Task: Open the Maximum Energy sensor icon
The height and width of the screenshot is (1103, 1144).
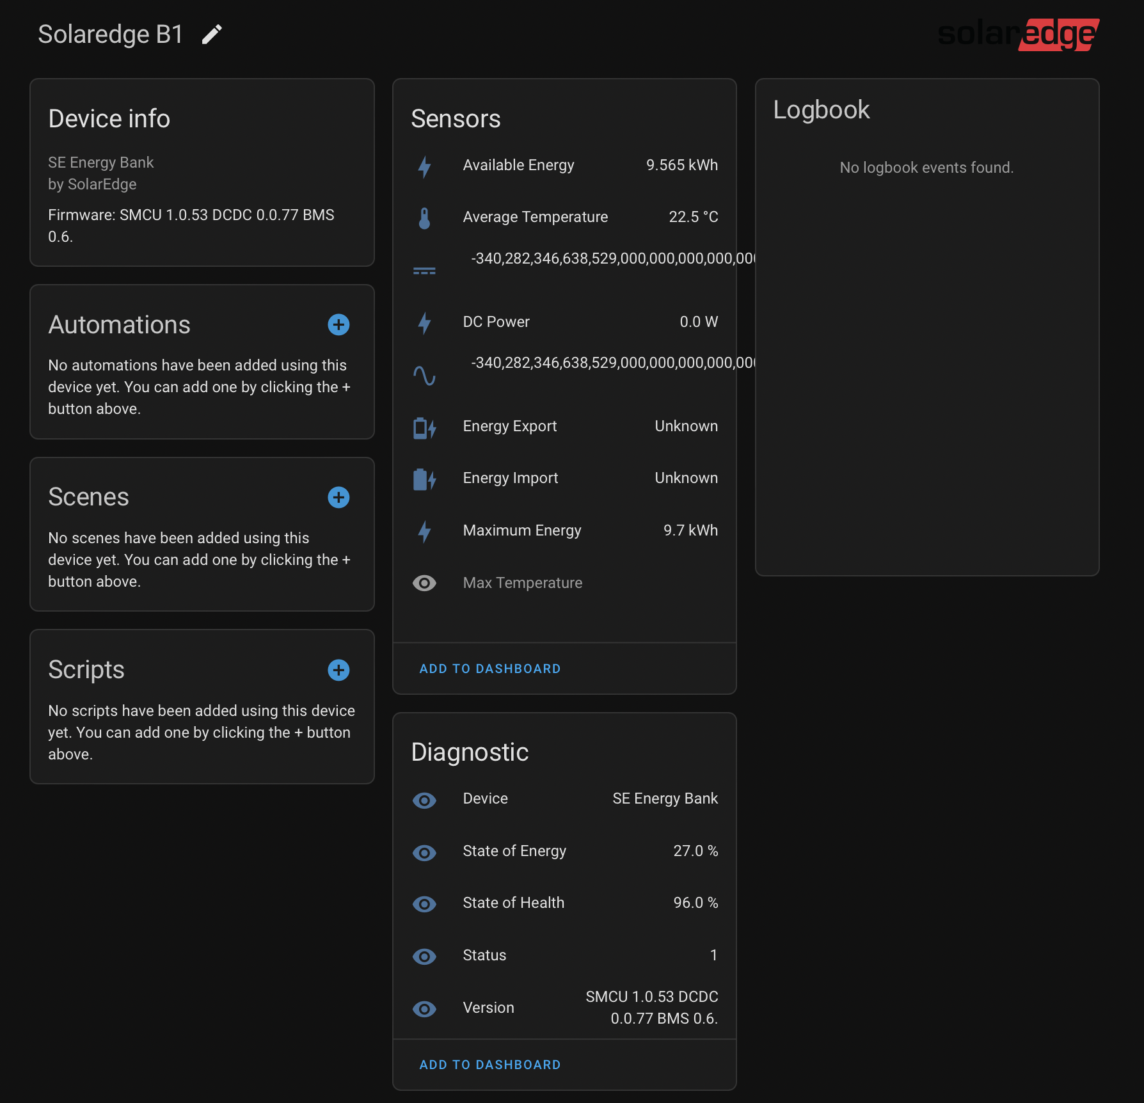Action: [424, 530]
